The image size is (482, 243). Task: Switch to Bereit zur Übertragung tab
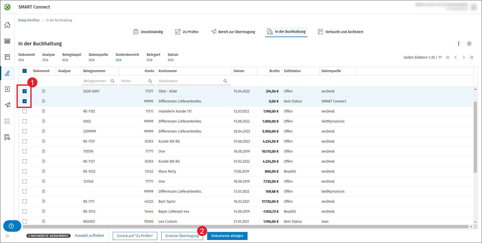(233, 32)
